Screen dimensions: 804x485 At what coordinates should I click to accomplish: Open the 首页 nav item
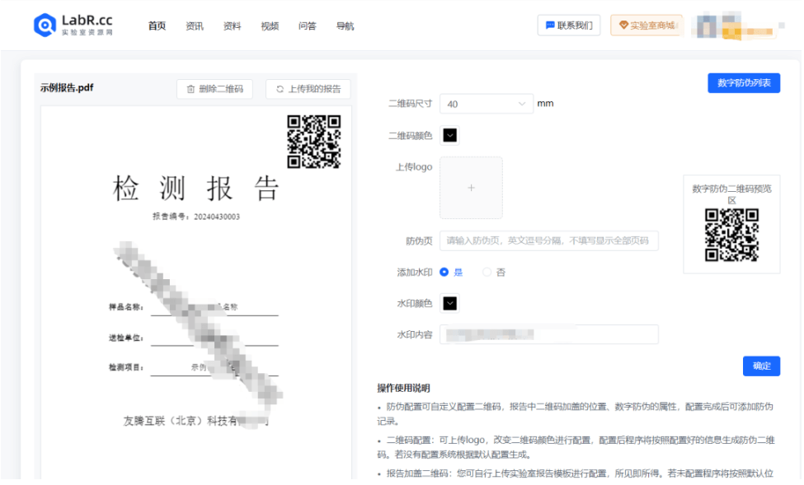coord(157,26)
